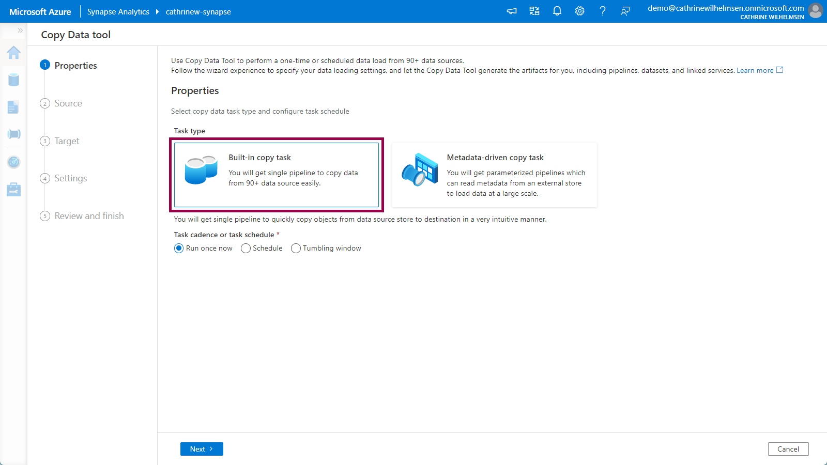Open the notifications bell
827x465 pixels.
pyautogui.click(x=557, y=11)
